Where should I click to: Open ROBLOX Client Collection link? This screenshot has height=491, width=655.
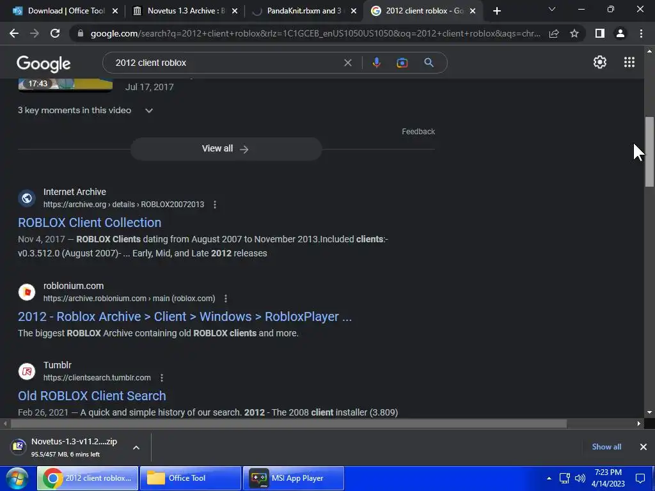point(90,222)
